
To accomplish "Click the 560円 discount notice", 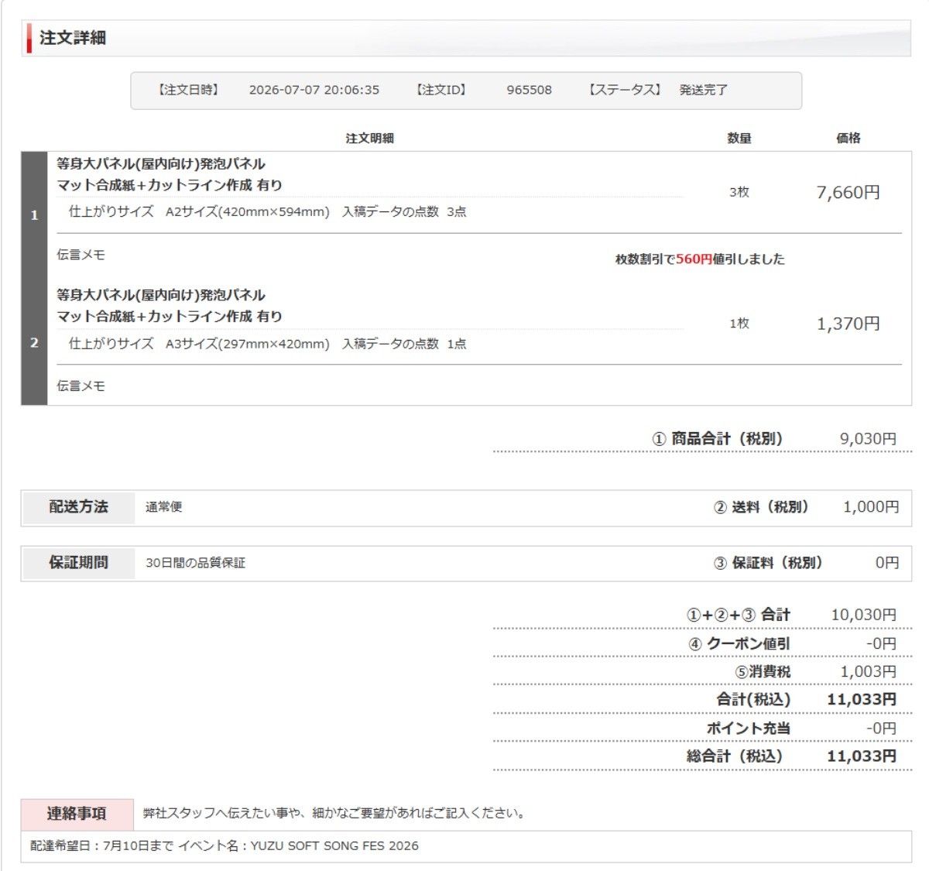I will tap(700, 259).
